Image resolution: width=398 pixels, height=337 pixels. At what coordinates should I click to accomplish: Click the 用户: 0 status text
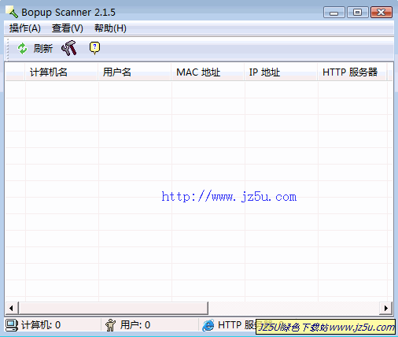135,325
